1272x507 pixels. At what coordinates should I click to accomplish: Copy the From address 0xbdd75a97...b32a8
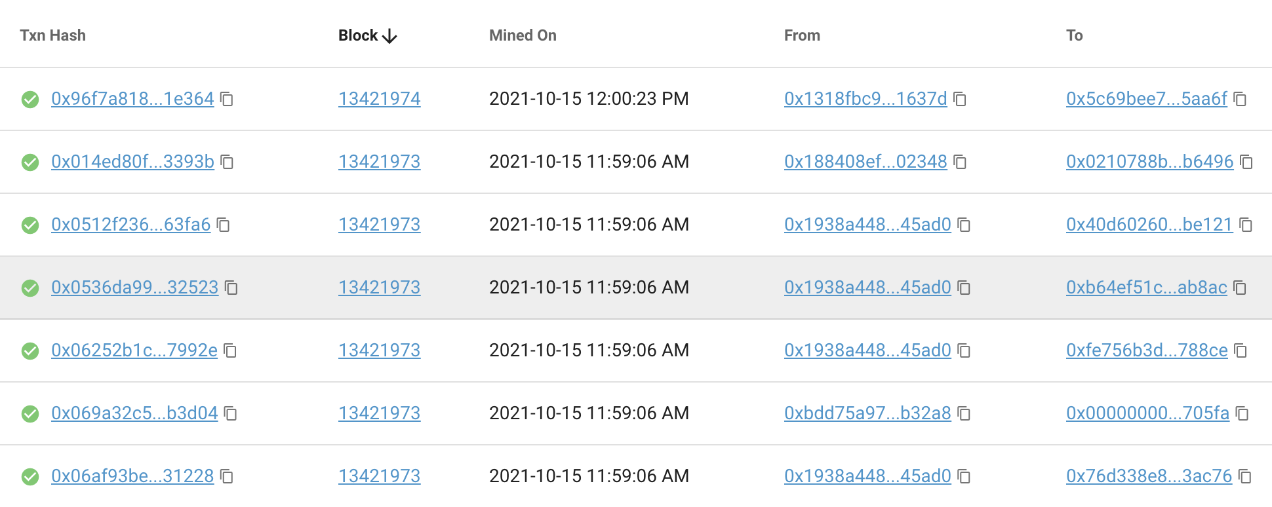pos(963,414)
